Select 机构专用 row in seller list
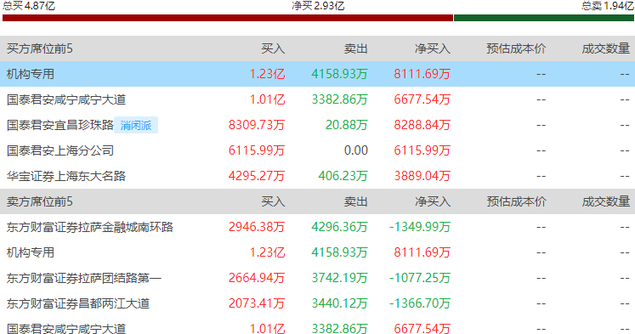 coord(318,252)
